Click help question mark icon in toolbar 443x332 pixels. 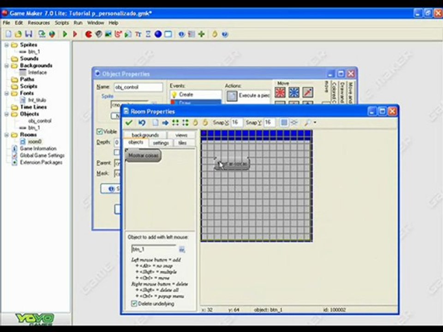click(225, 34)
